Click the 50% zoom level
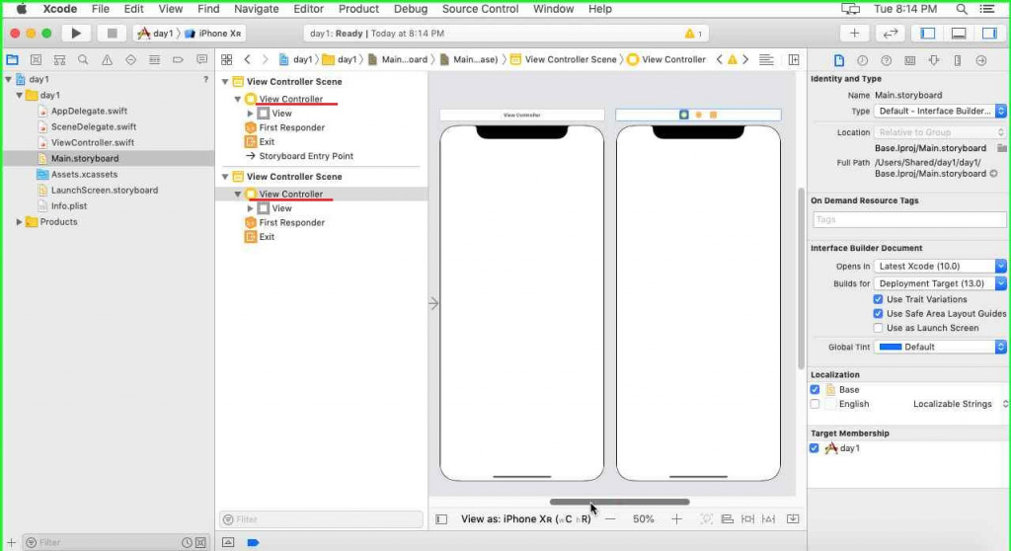This screenshot has width=1011, height=551. pos(643,518)
